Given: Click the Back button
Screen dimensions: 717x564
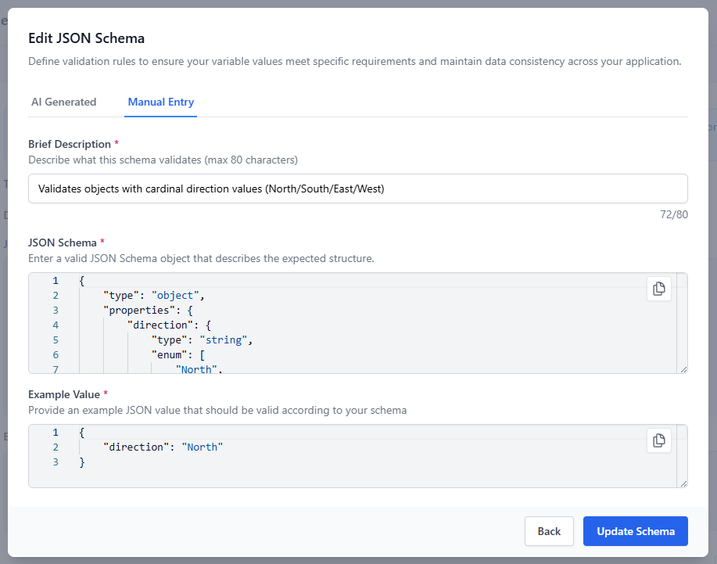Looking at the screenshot, I should coord(549,531).
